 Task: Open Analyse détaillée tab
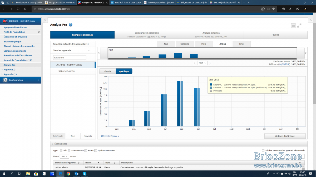[x=211, y=35]
